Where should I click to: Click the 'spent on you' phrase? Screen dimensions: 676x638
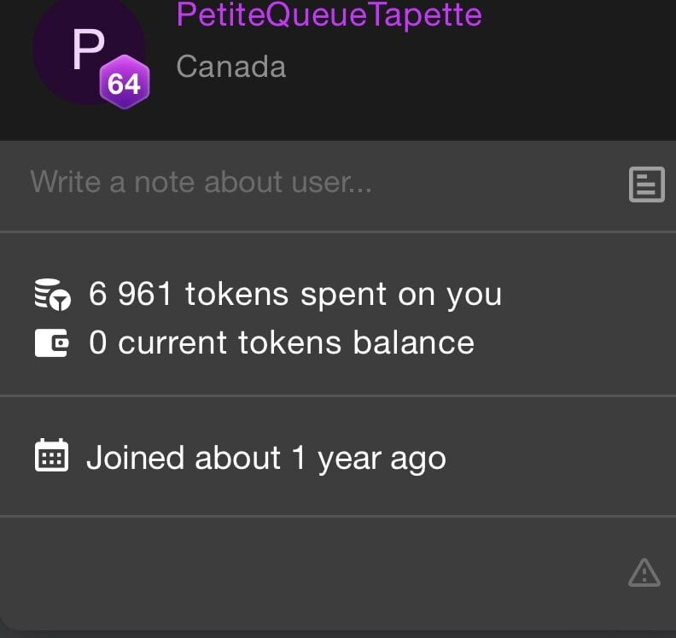(x=401, y=294)
